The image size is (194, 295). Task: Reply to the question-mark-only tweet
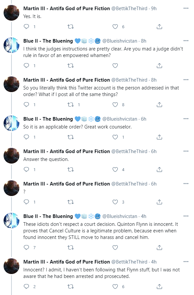[x=26, y=202]
